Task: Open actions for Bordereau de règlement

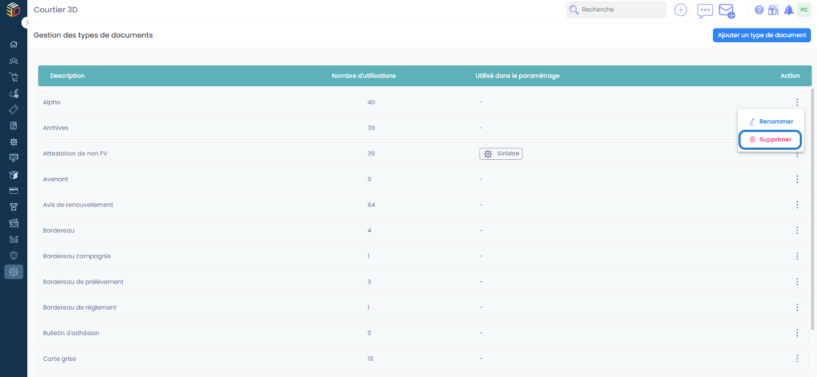Action: [x=797, y=307]
